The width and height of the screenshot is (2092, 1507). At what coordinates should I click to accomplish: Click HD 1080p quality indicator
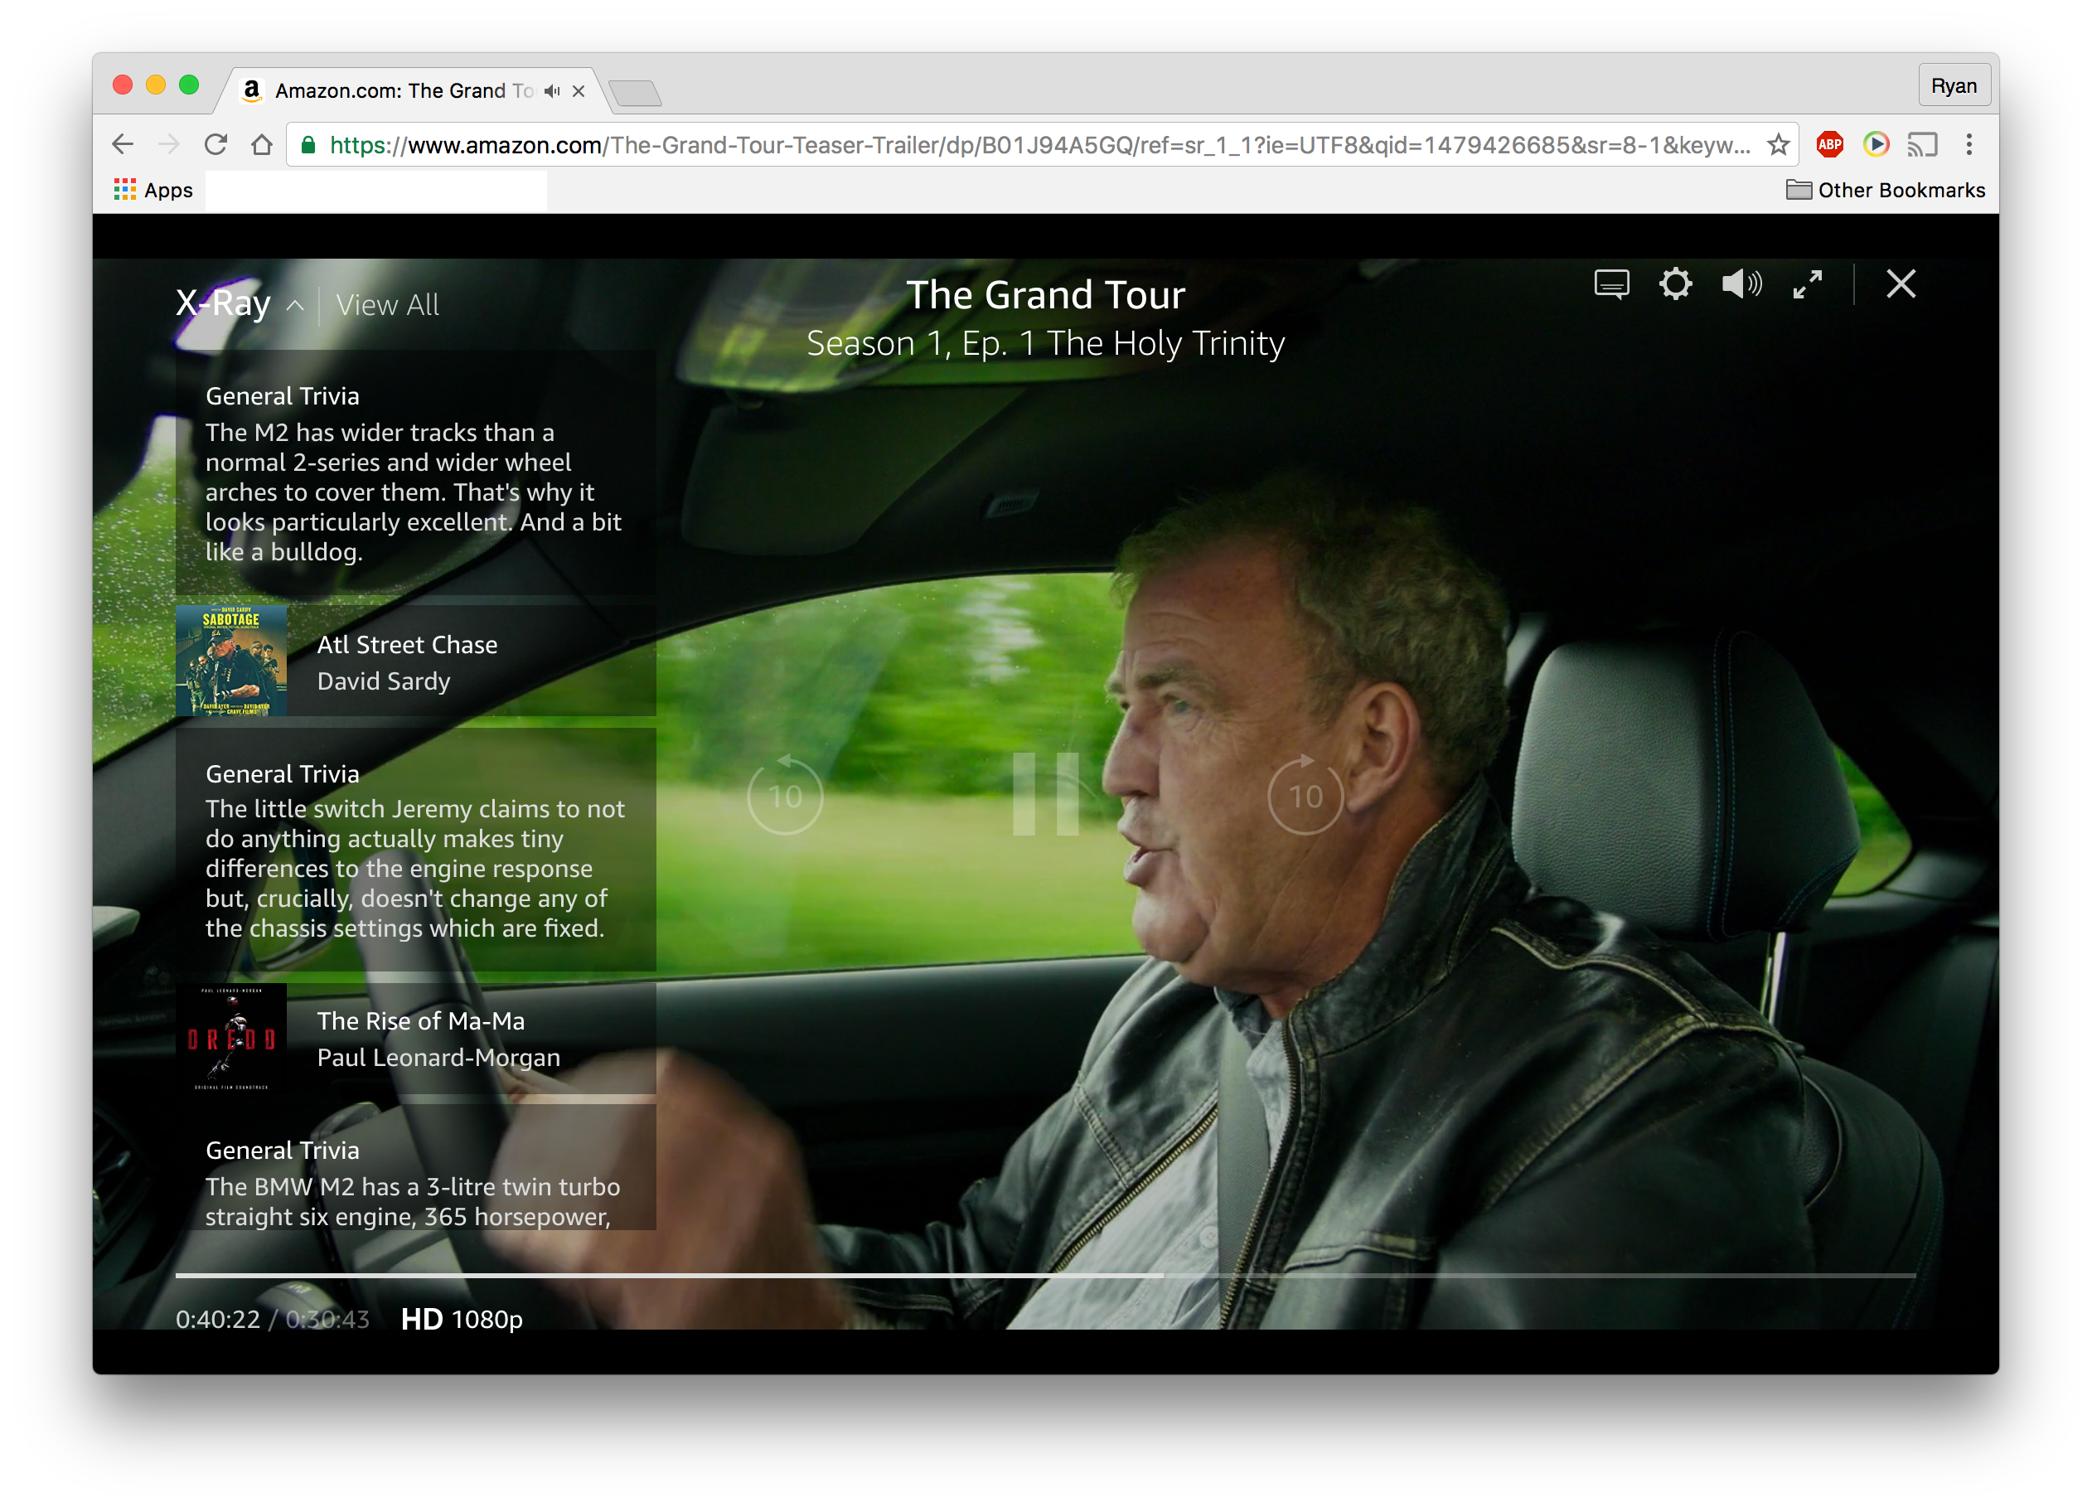(462, 1319)
